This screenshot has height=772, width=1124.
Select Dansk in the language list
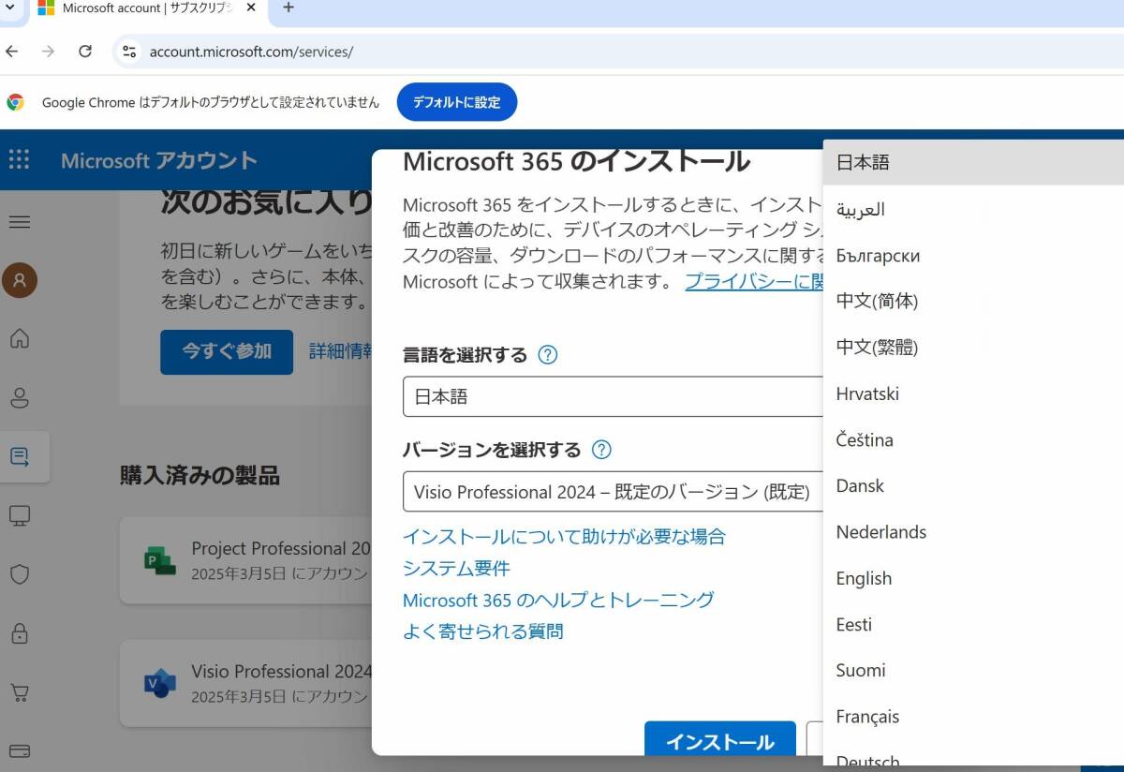[x=973, y=485]
